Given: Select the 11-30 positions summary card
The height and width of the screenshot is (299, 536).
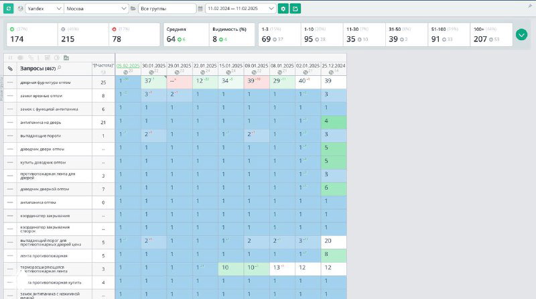Looking at the screenshot, I should pyautogui.click(x=364, y=35).
